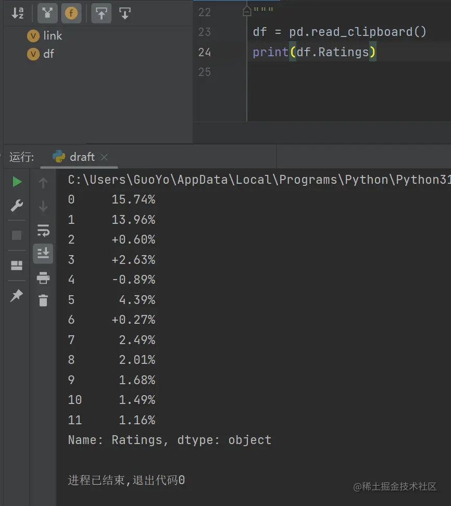
Task: Click output value 15.74%
Action: pyautogui.click(x=134, y=200)
